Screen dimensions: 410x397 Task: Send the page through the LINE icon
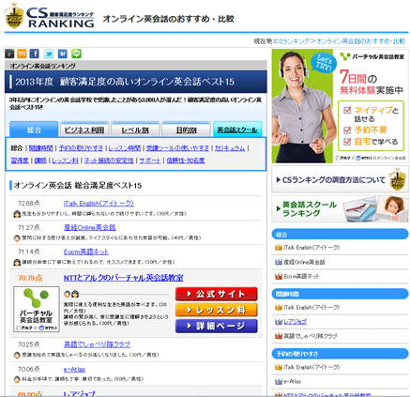point(76,53)
